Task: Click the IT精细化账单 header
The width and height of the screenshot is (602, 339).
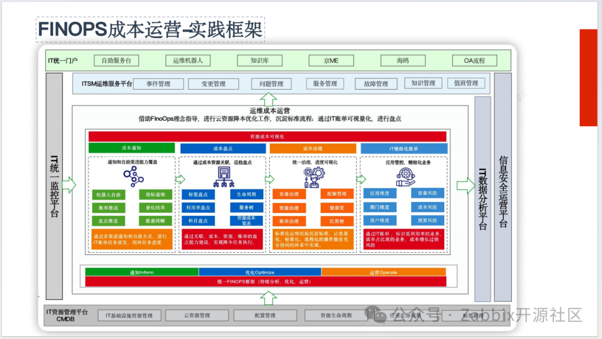Action: pos(404,149)
